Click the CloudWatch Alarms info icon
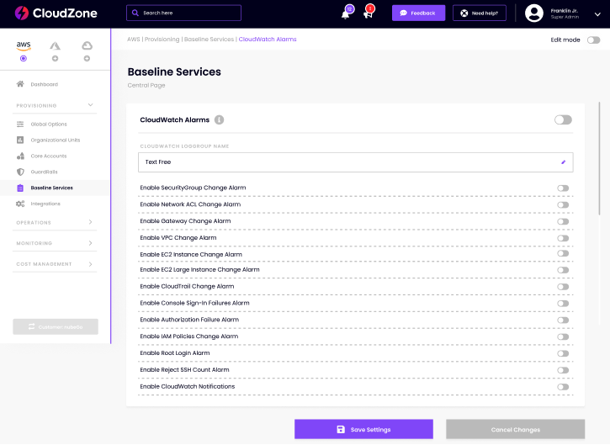The image size is (610, 445). point(219,119)
